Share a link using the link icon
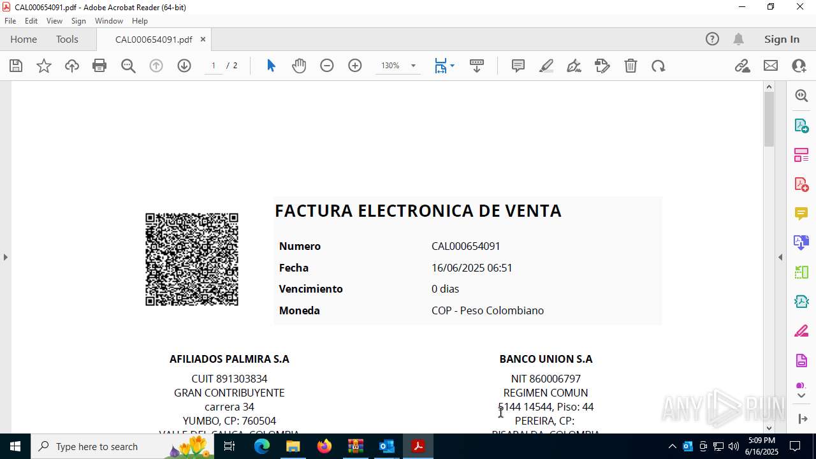The image size is (816, 459). 742,66
